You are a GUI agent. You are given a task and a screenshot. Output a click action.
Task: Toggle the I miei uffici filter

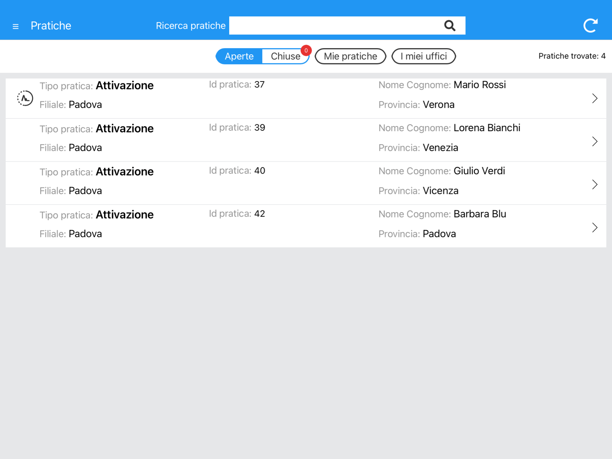[x=423, y=56]
